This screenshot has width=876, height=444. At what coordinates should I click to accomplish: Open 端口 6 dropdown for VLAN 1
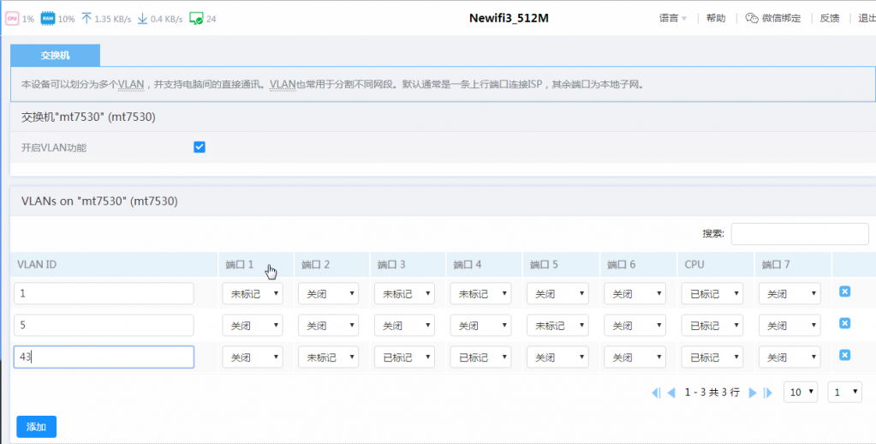point(635,293)
